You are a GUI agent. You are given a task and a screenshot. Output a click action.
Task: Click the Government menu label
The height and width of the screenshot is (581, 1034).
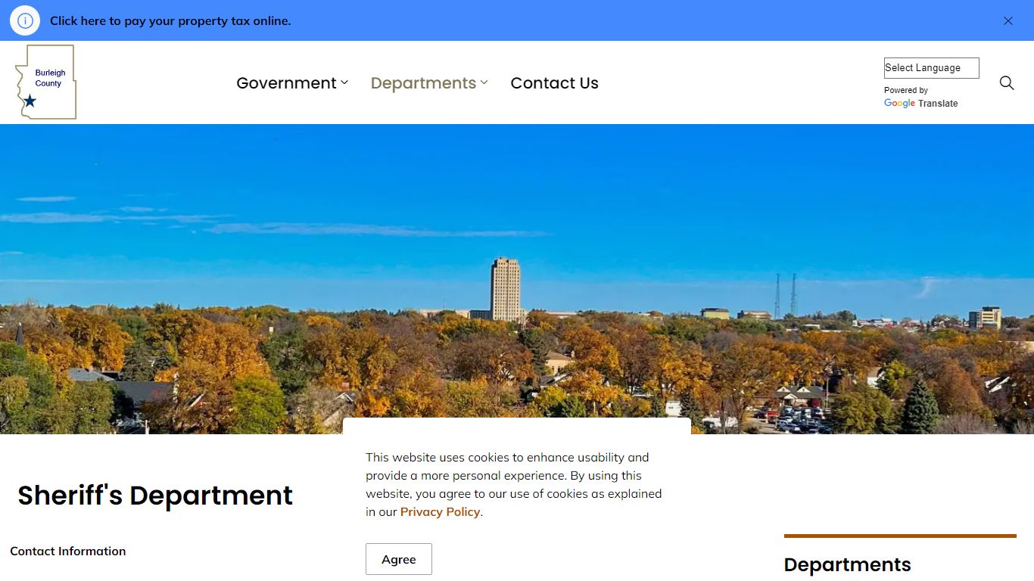point(286,82)
